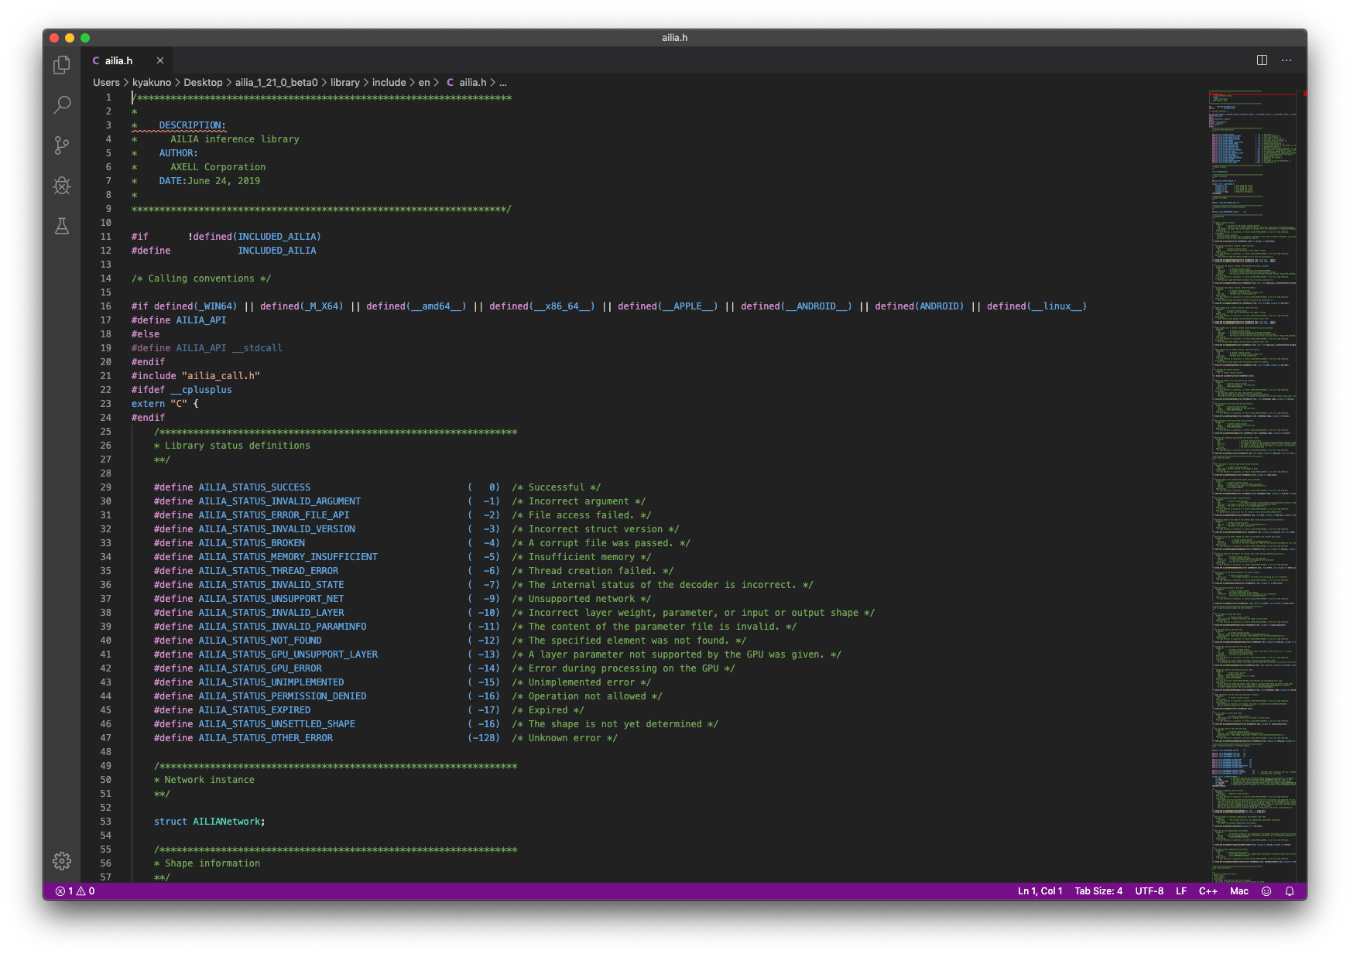Viewport: 1350px width, 957px height.
Task: Click the DESCRIPTION: comment with squiggle
Action: [x=193, y=125]
